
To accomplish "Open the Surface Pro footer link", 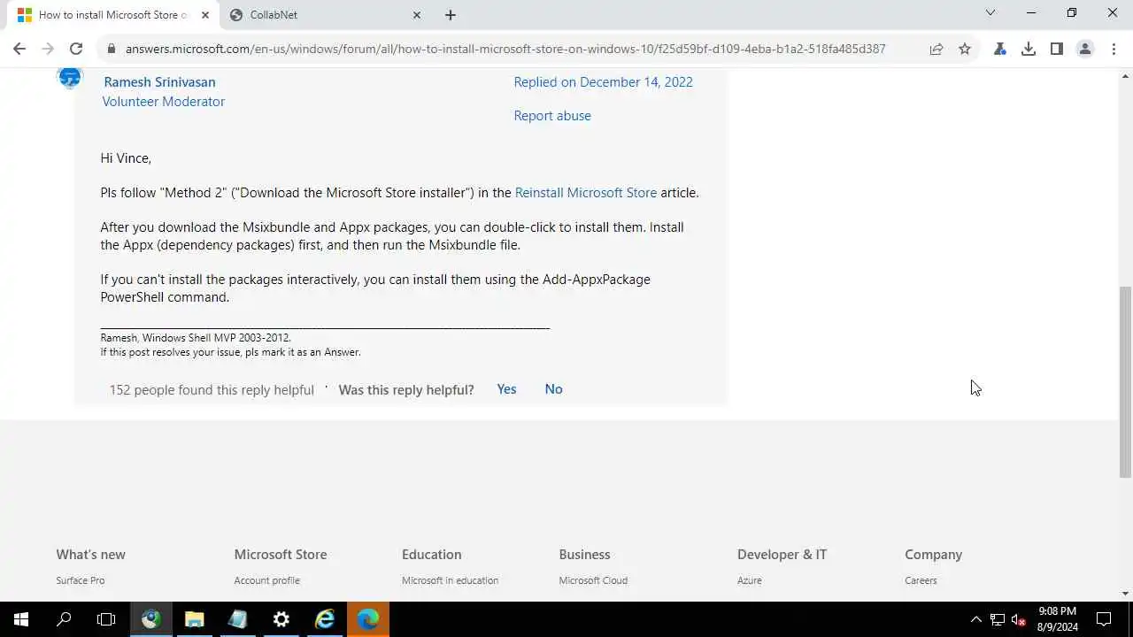I will pyautogui.click(x=80, y=580).
